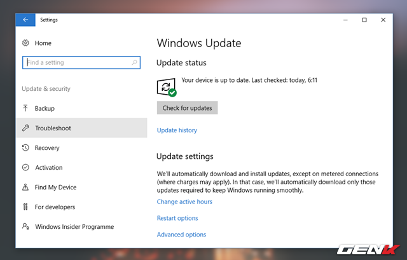Click the Find My Device person icon

(25, 187)
